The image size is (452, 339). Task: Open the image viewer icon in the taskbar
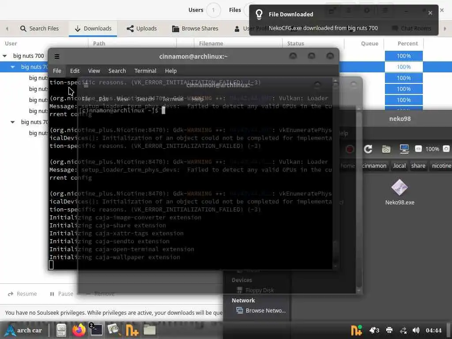click(x=114, y=330)
